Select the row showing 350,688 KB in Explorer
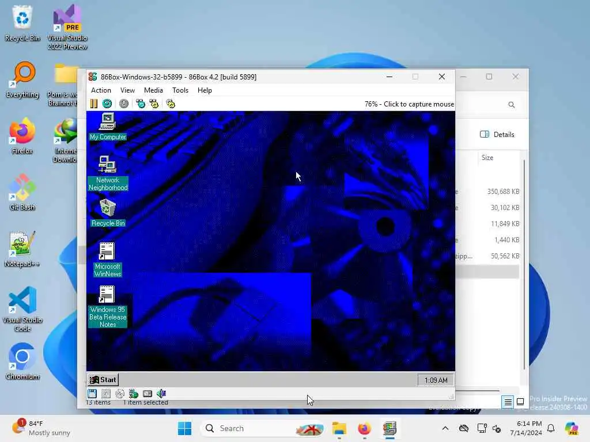The image size is (590, 442). (x=487, y=191)
